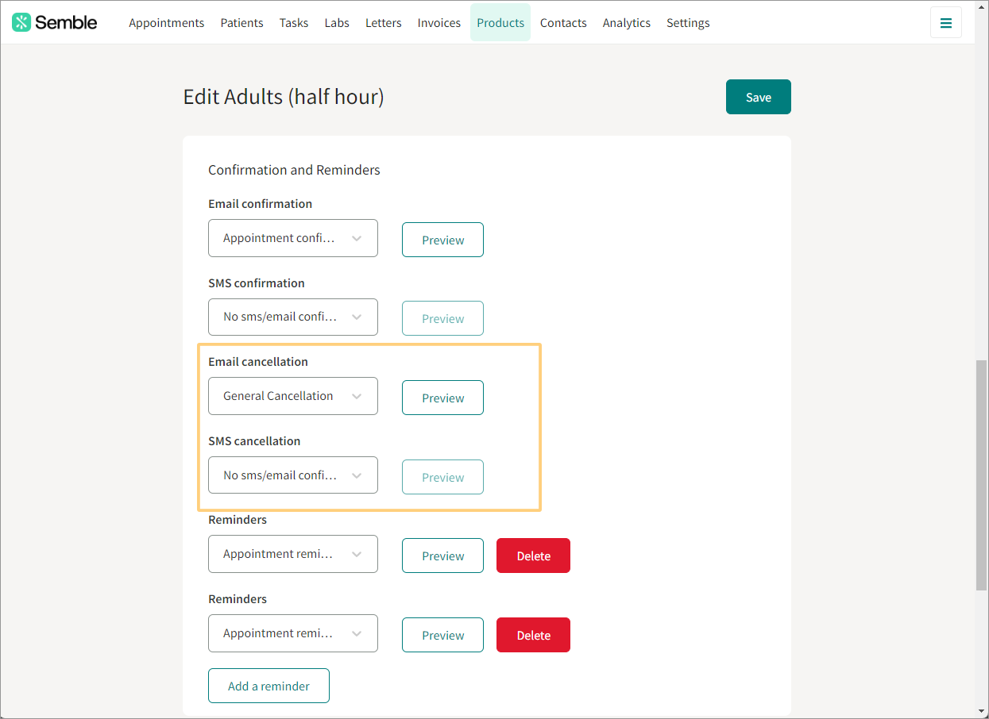This screenshot has width=989, height=719.
Task: Open the General Cancellation dropdown
Action: [293, 396]
